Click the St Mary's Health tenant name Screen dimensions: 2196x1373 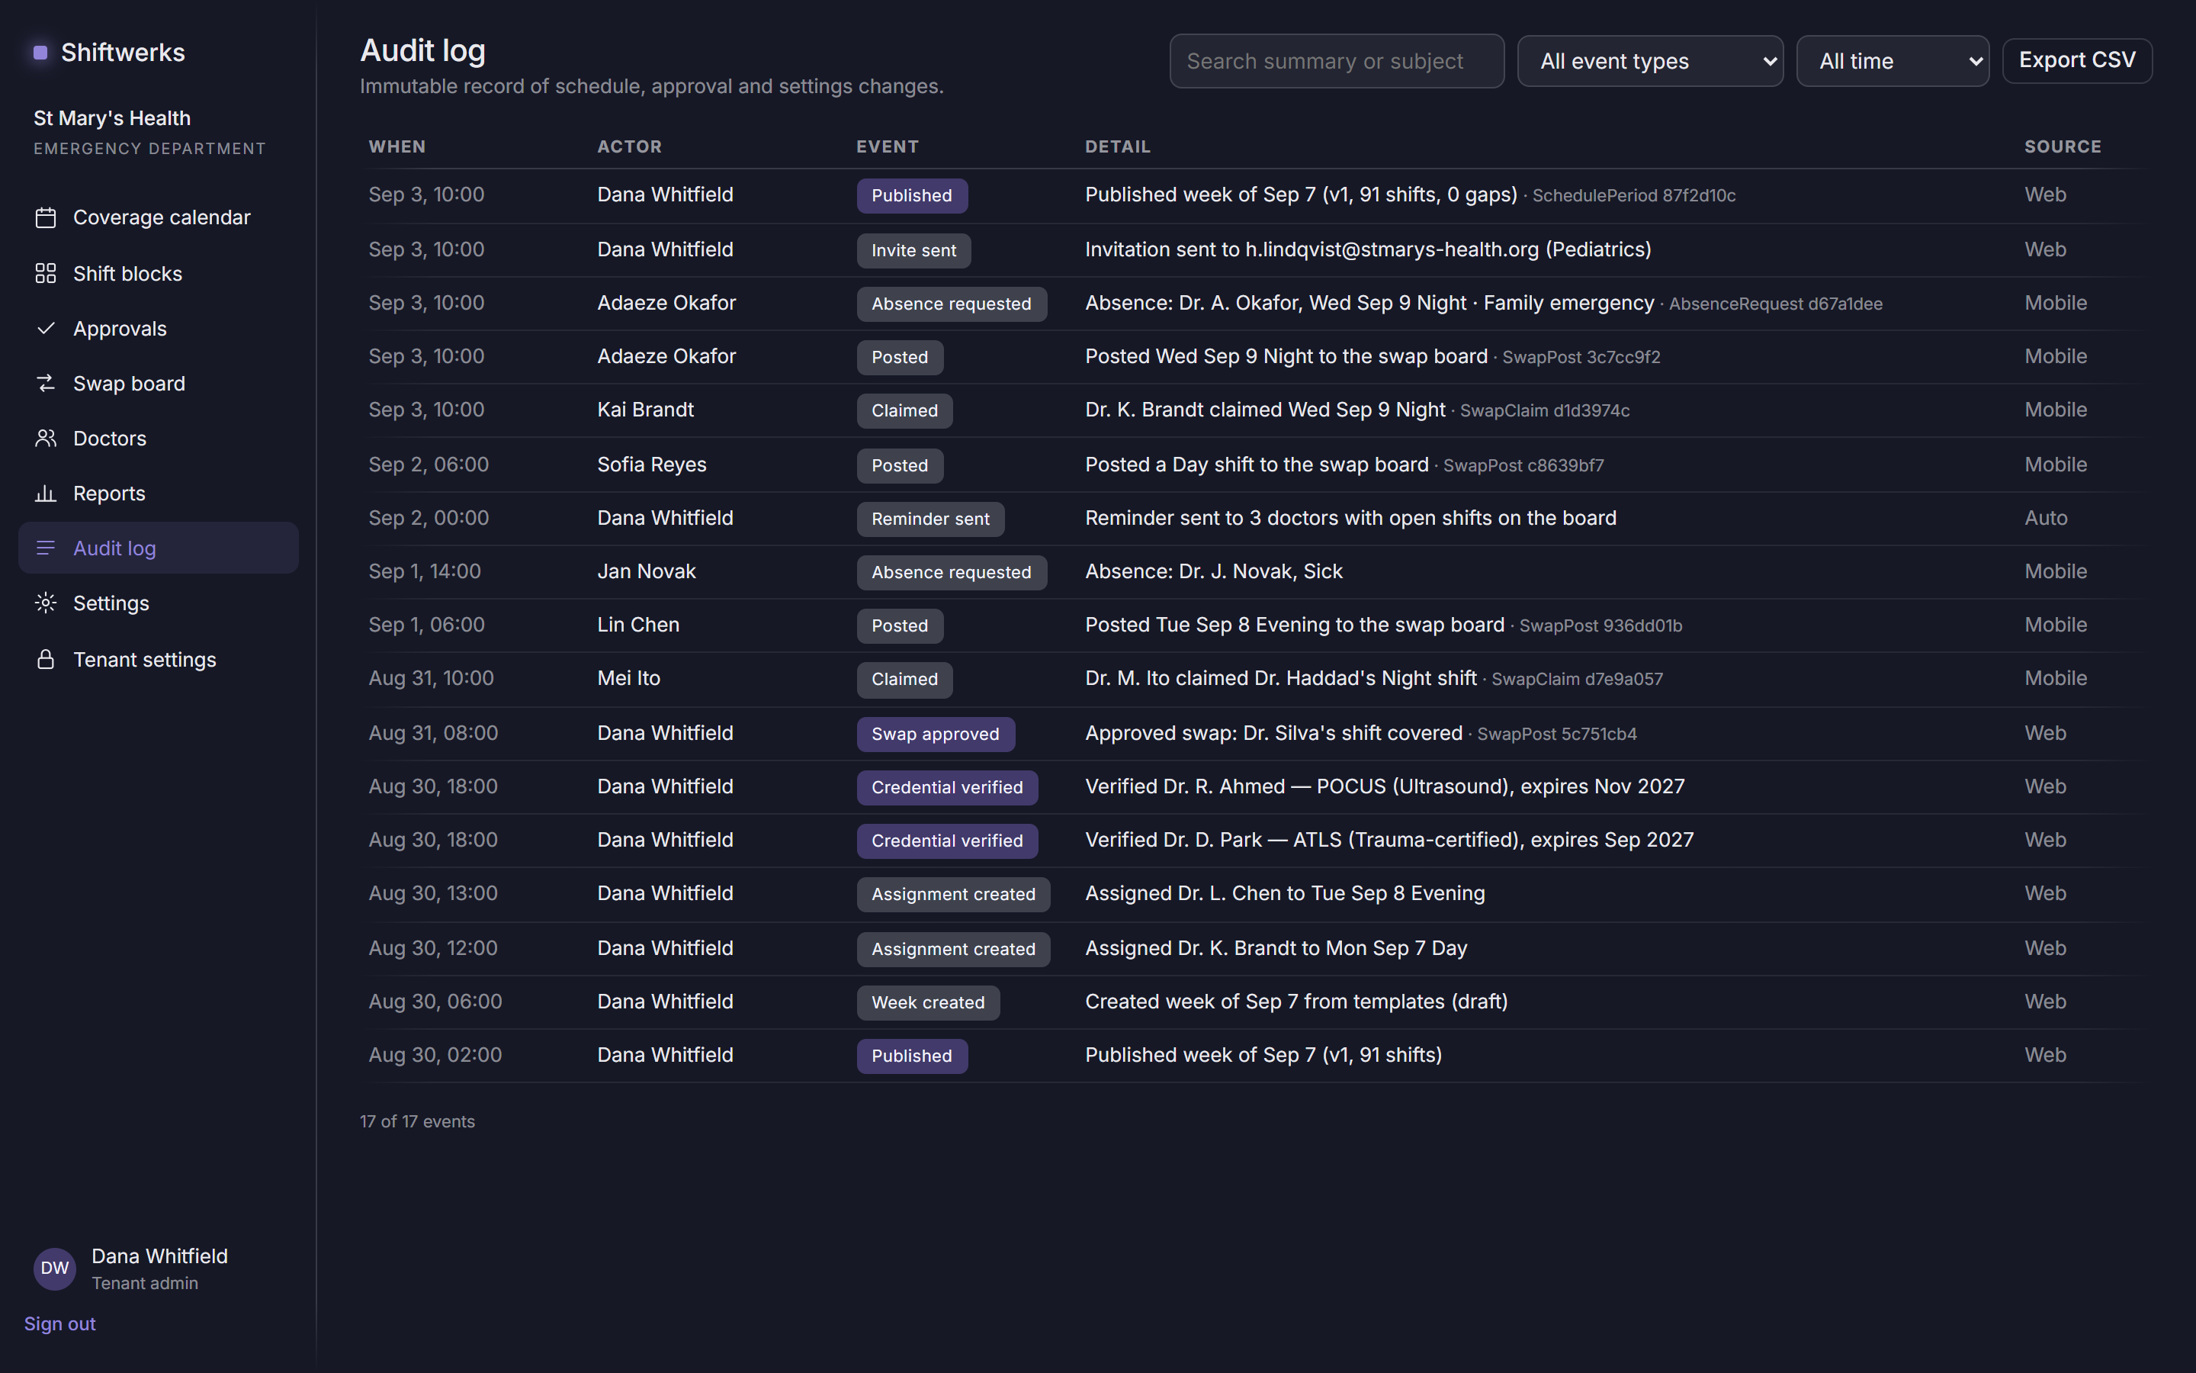tap(111, 118)
